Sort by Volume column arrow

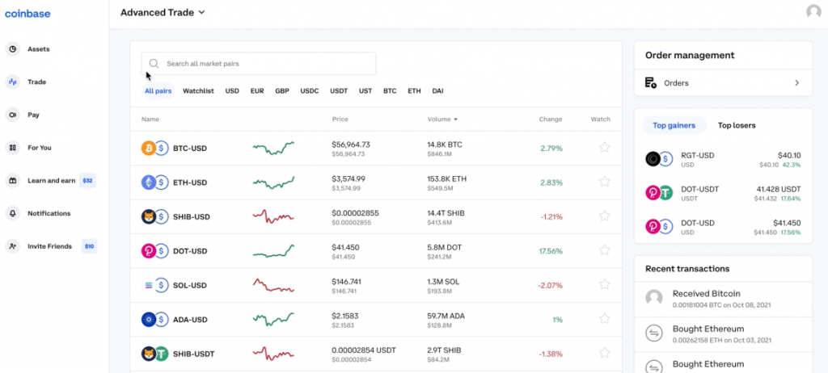pyautogui.click(x=456, y=119)
